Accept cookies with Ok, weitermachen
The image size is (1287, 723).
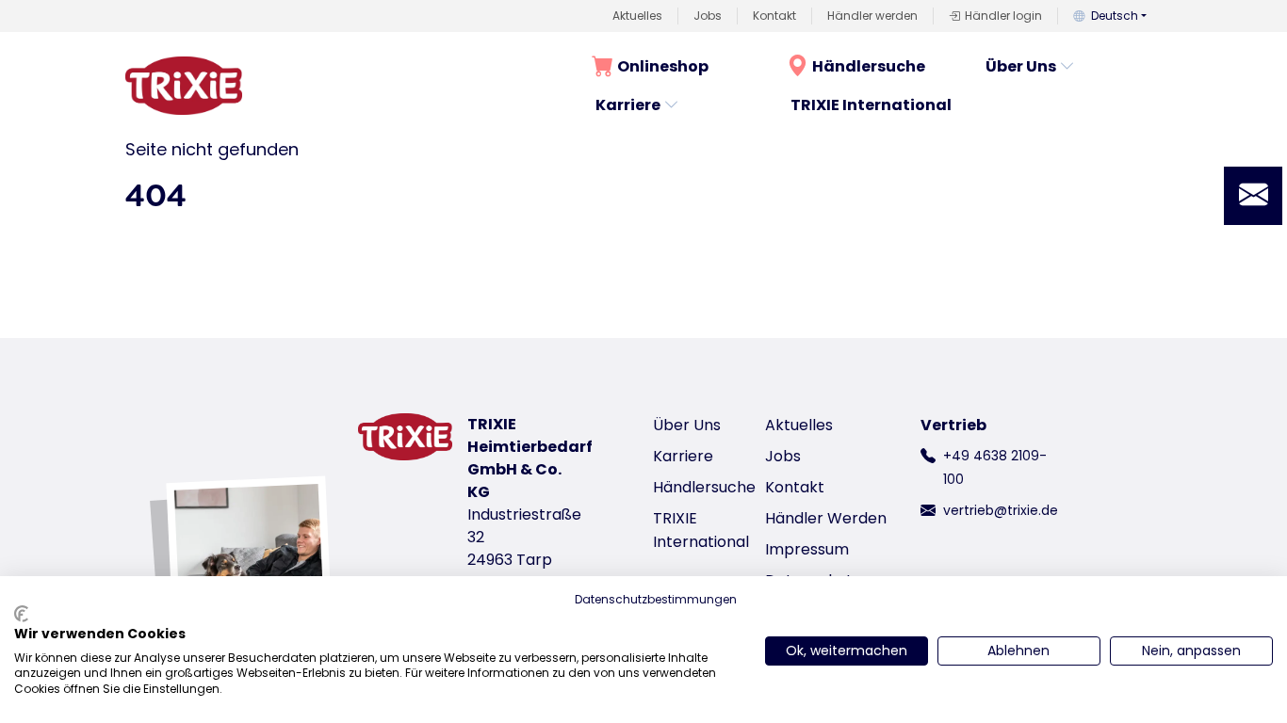(846, 651)
